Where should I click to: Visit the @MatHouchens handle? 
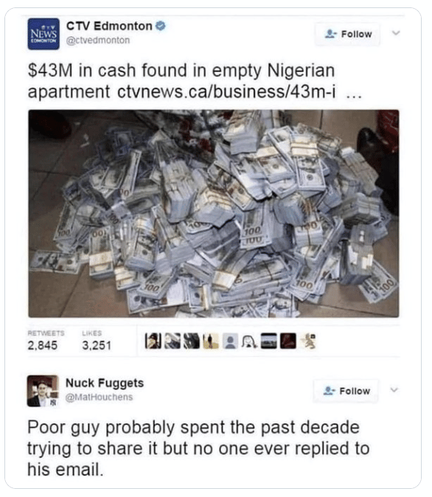(x=99, y=397)
